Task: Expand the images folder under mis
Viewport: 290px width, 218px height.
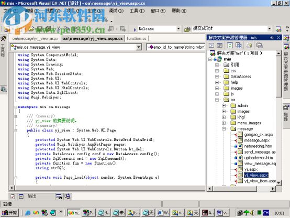Action: coord(217,88)
